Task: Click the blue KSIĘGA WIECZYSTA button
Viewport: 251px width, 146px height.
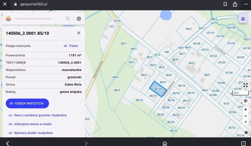Action: (27, 103)
